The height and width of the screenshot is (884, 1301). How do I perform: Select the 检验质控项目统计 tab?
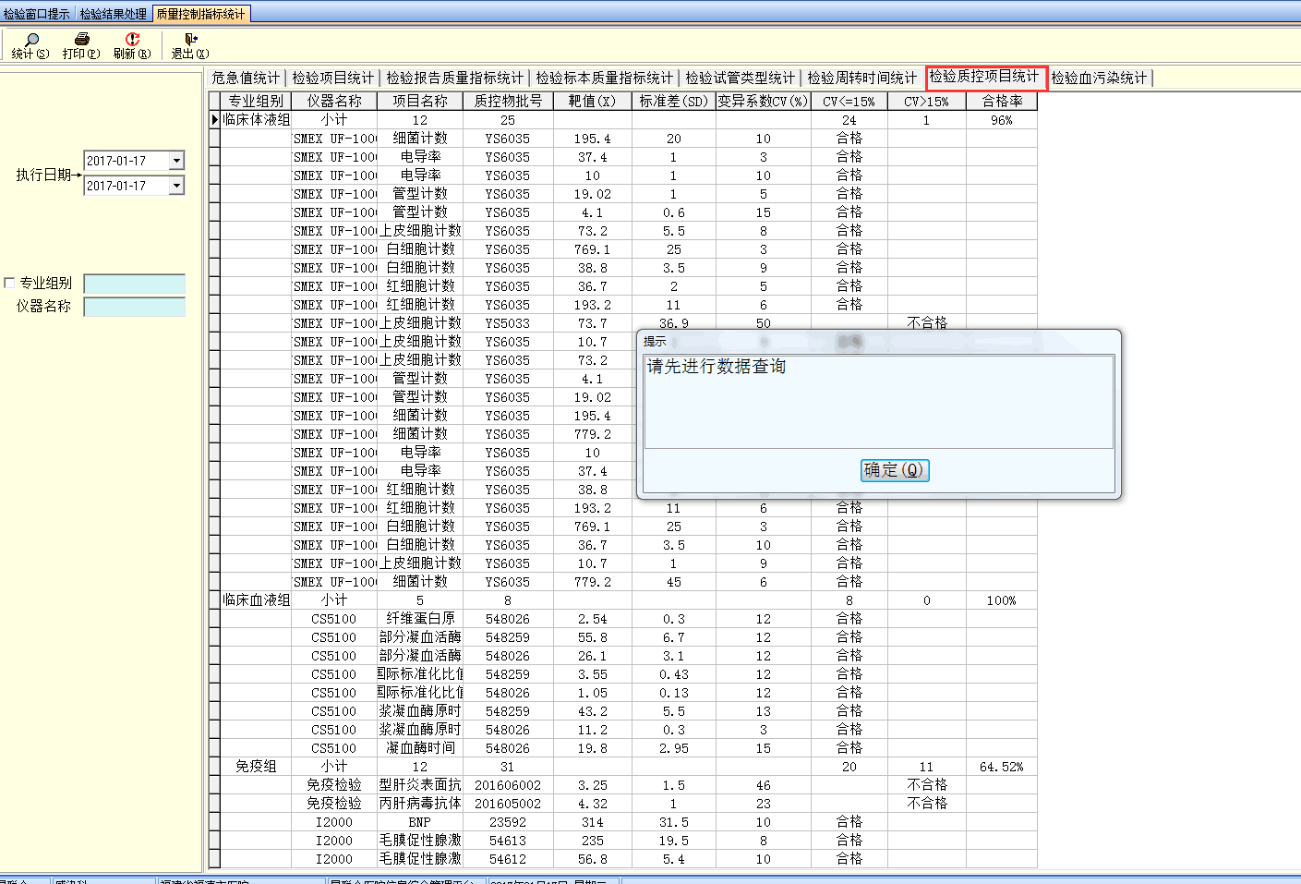[985, 77]
